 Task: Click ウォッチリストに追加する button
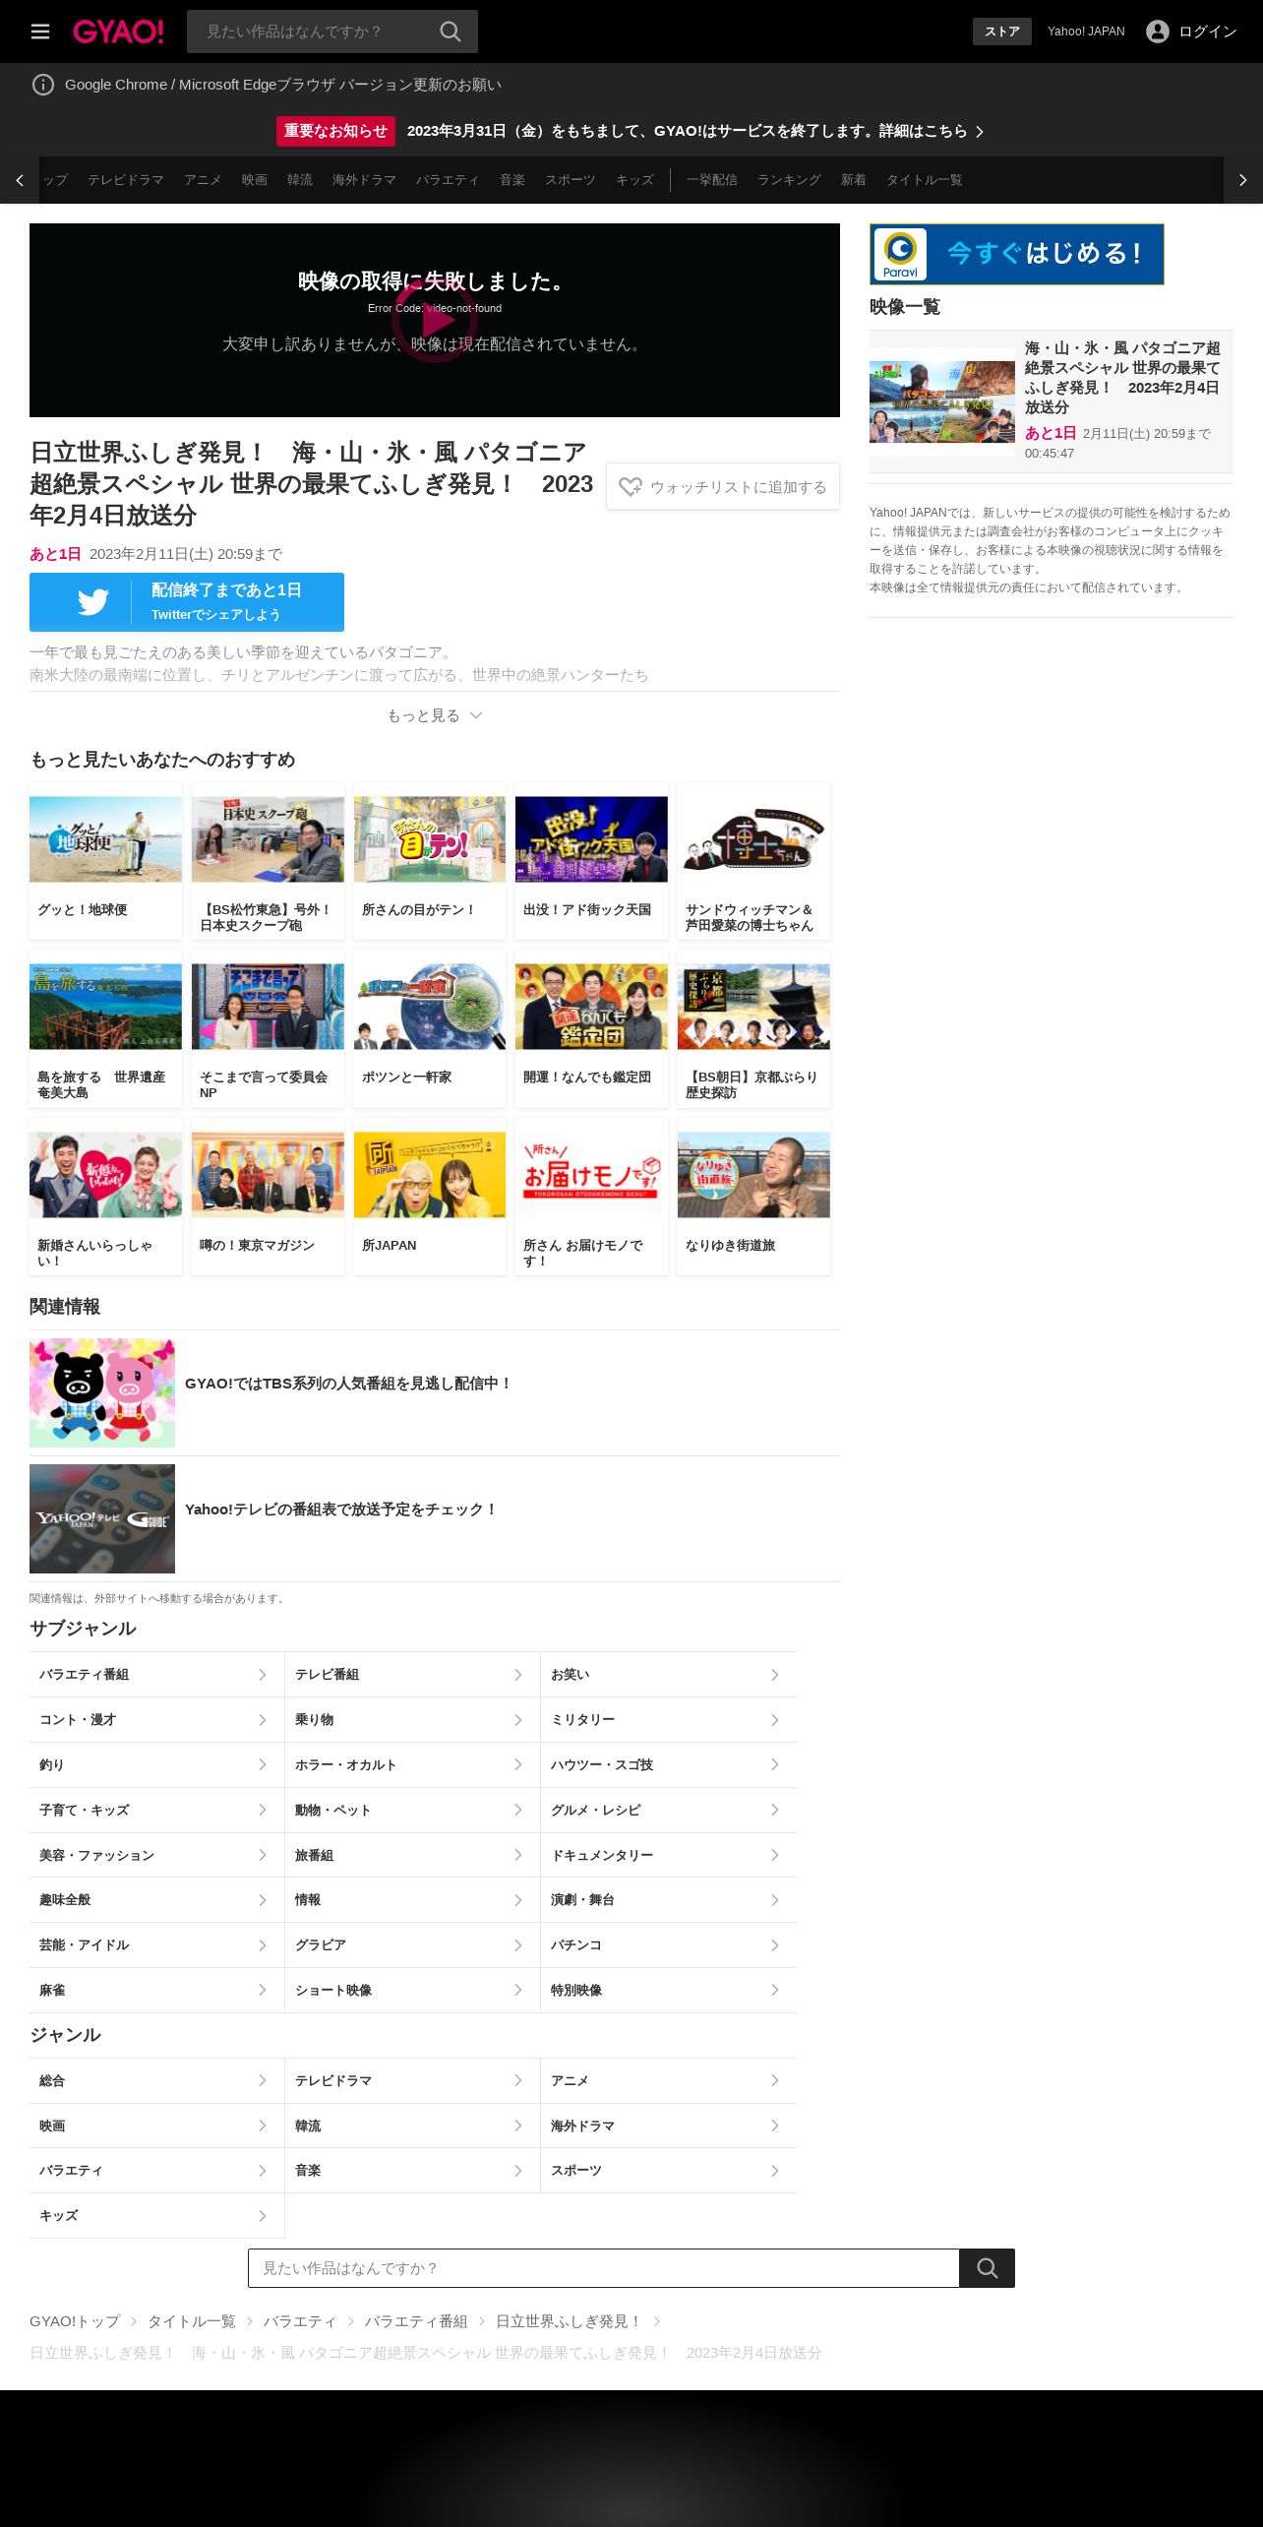723,487
